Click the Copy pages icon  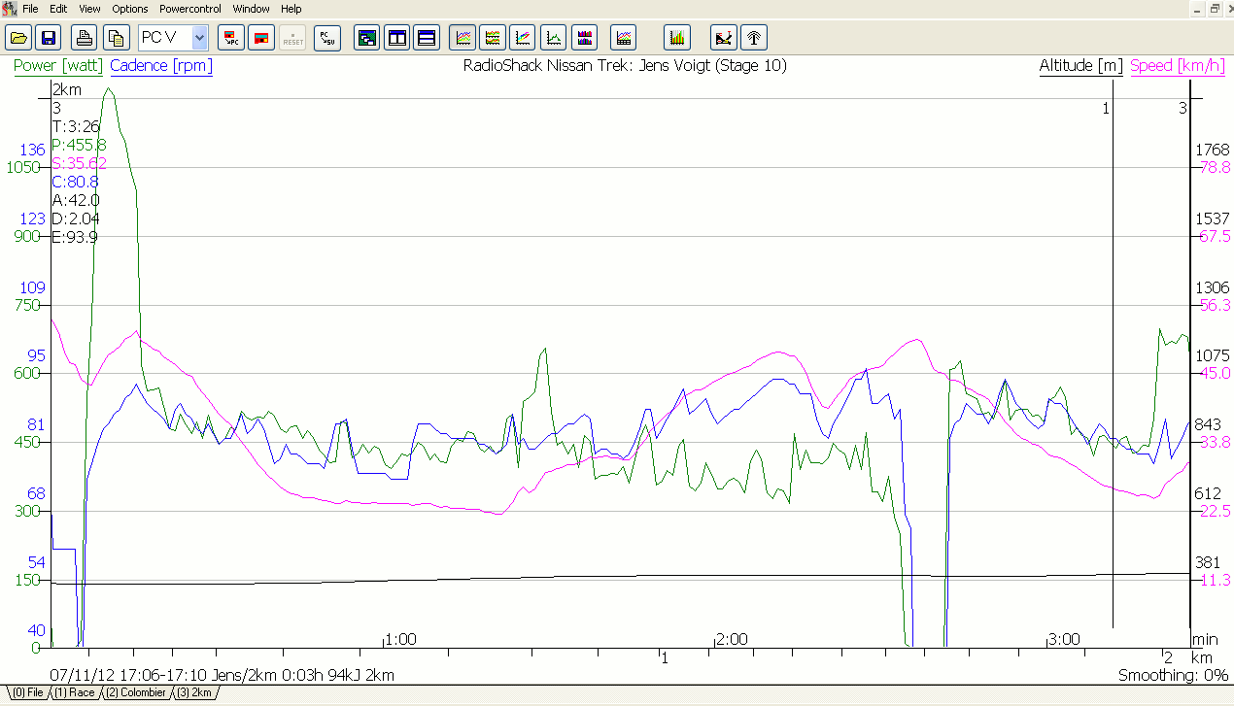[x=116, y=38]
